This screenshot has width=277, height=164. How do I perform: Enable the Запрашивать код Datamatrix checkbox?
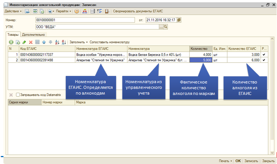coord(18,95)
